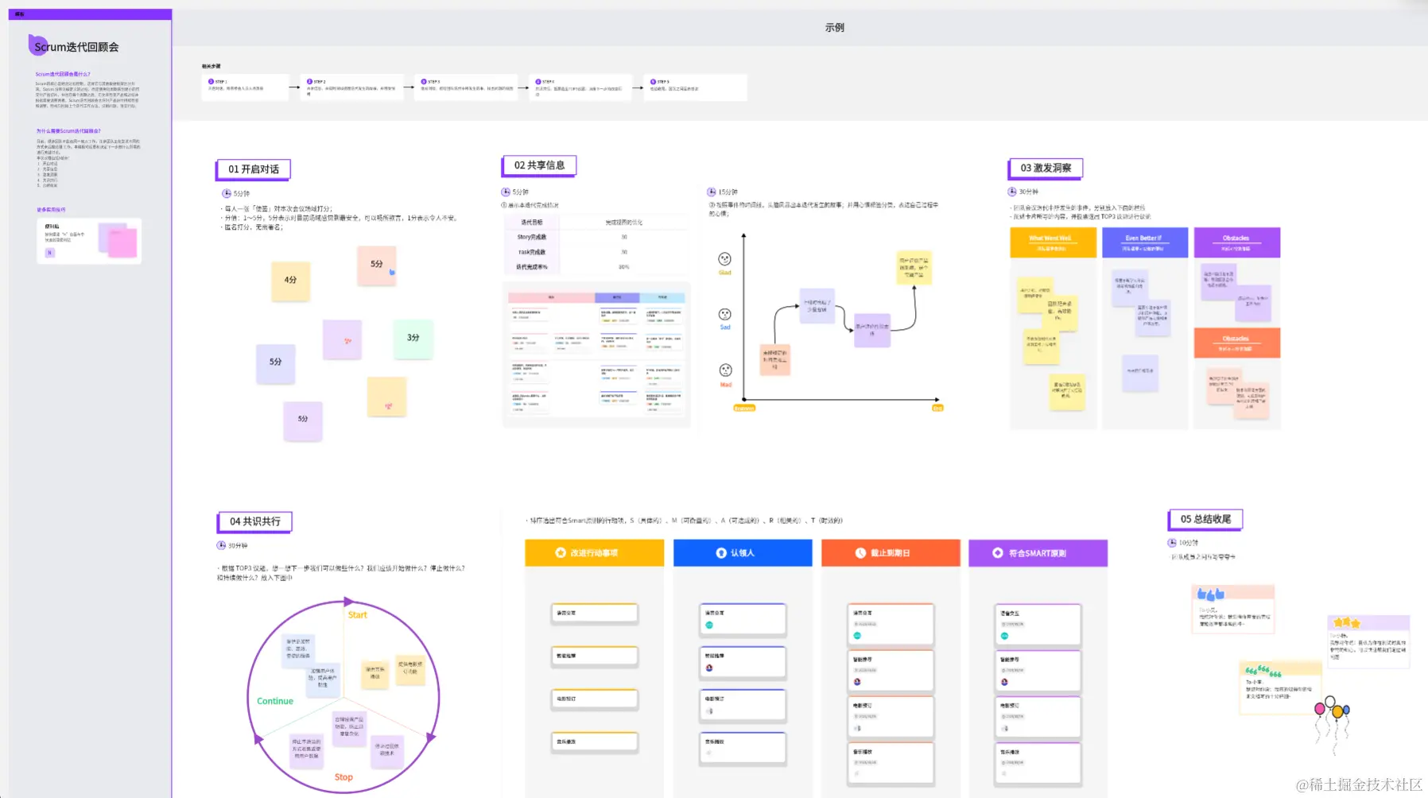Click the green 666 sticker on yellow card
Viewport: 1428px width, 798px height.
[x=1263, y=671]
